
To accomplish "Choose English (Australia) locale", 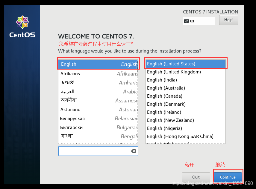I will (x=186, y=88).
